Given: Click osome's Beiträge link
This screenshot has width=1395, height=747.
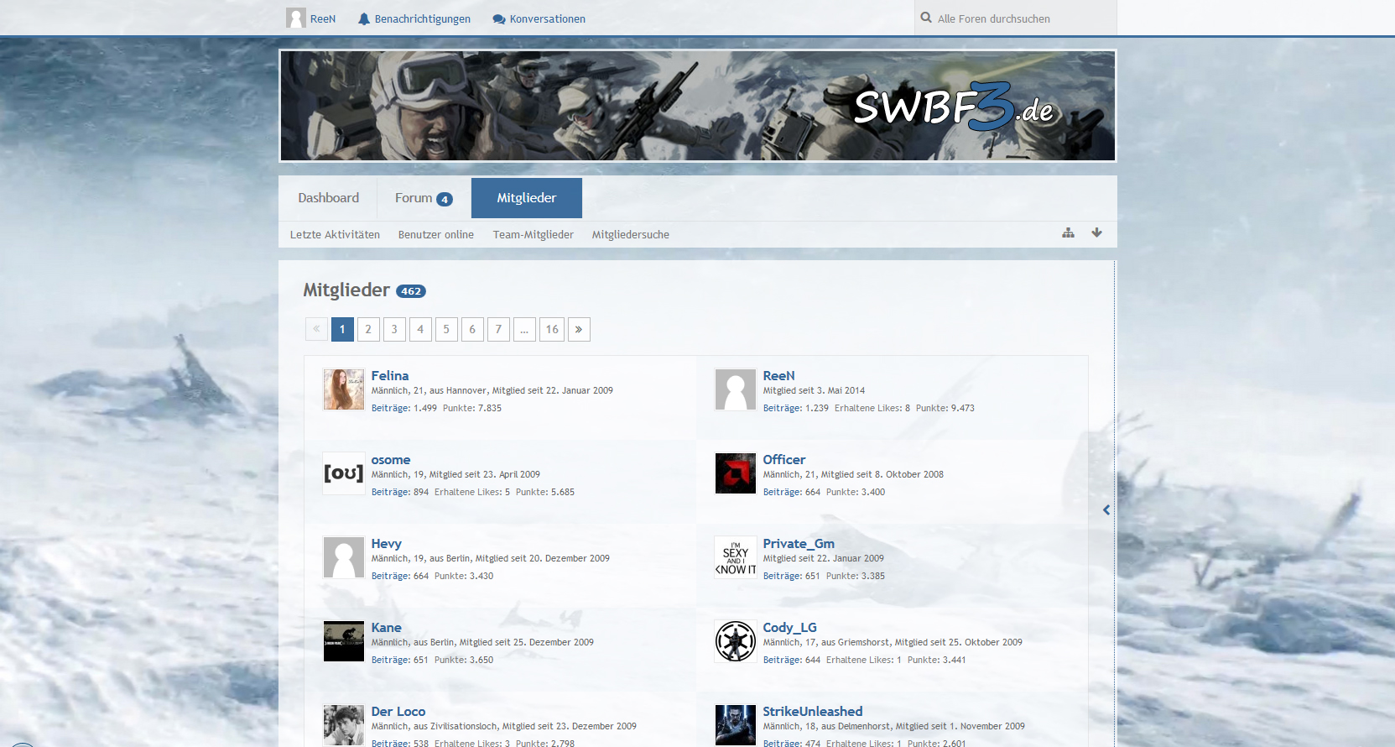Looking at the screenshot, I should (x=391, y=492).
